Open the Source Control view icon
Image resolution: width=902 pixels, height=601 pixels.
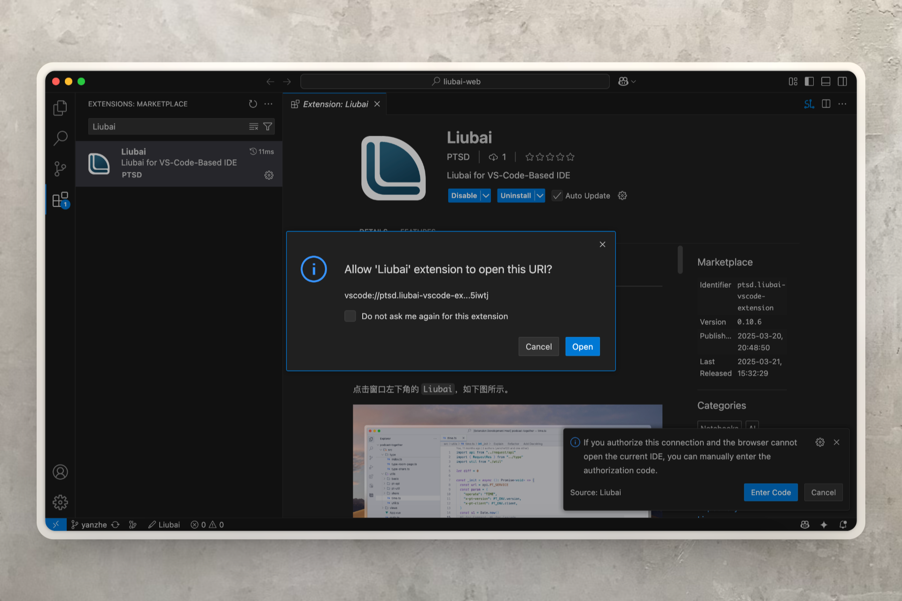pyautogui.click(x=60, y=169)
